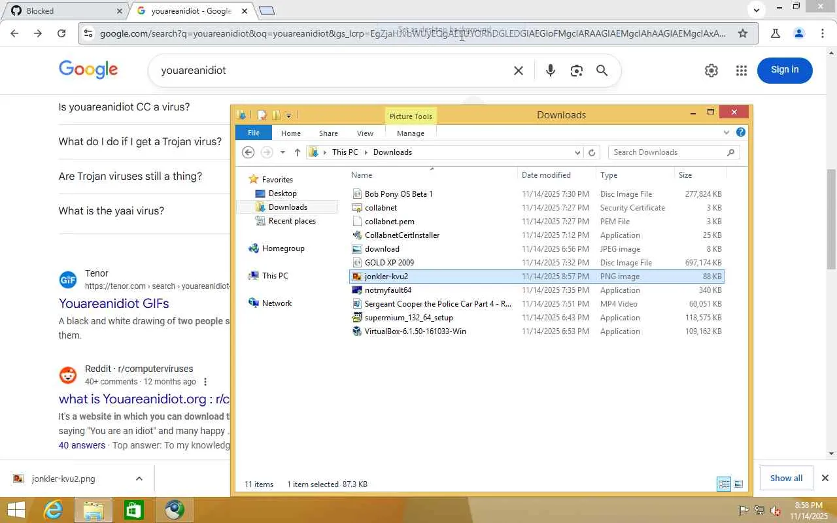Click the browser address bar URL
Viewport: 837px width, 523px height.
coord(413,33)
